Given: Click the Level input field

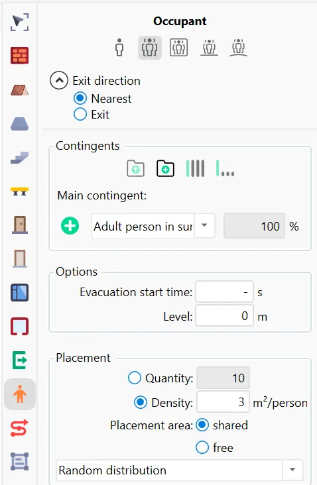Looking at the screenshot, I should (x=224, y=316).
